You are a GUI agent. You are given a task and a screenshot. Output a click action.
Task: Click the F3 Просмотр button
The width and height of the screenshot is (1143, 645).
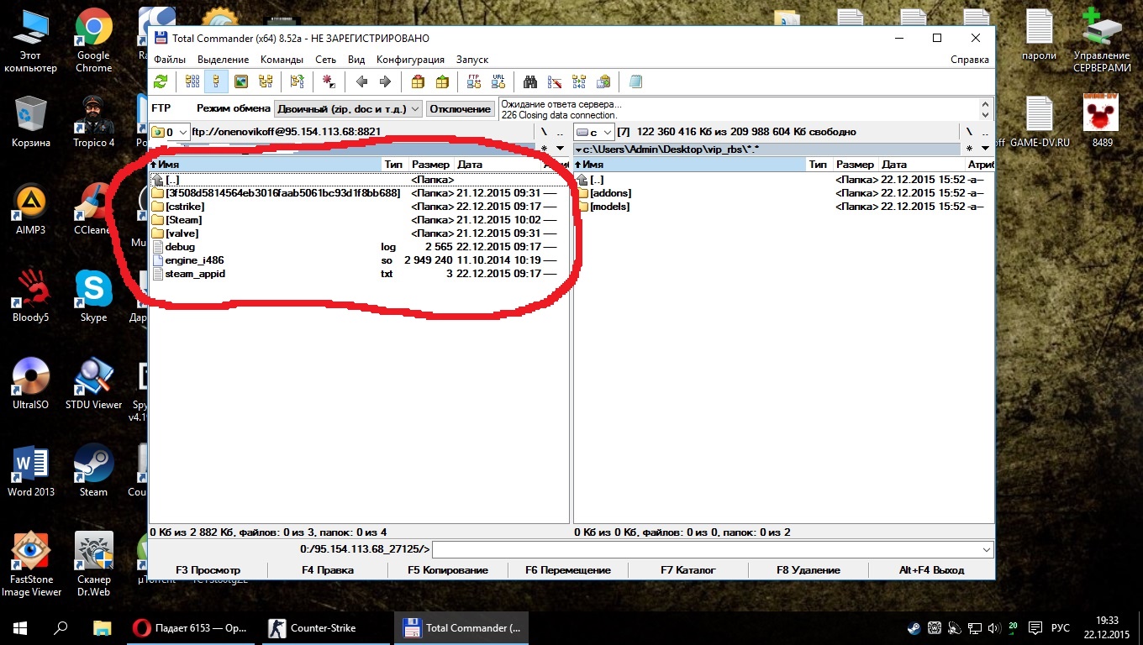[208, 570]
